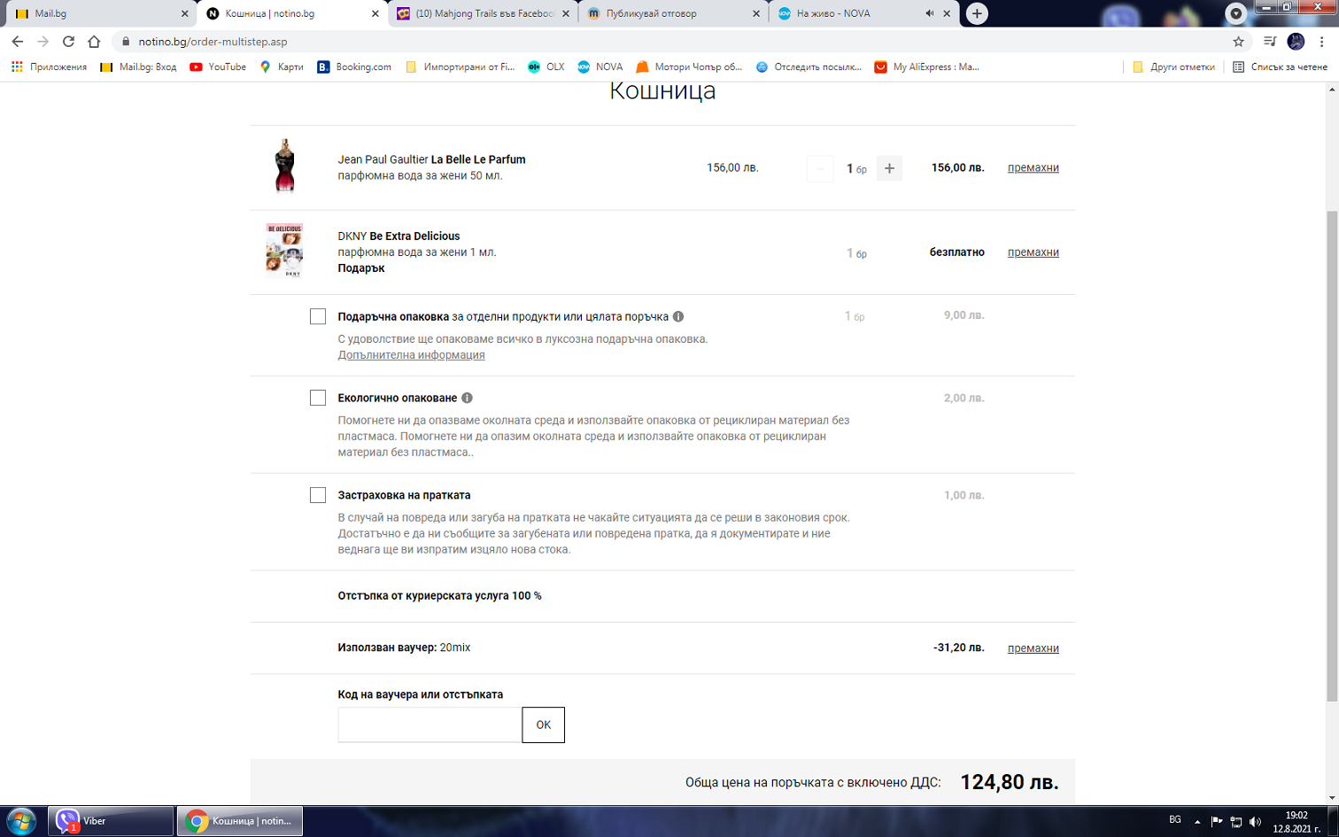Mute the NOVA tab speaker icon
1339x837 pixels.
coord(930,13)
